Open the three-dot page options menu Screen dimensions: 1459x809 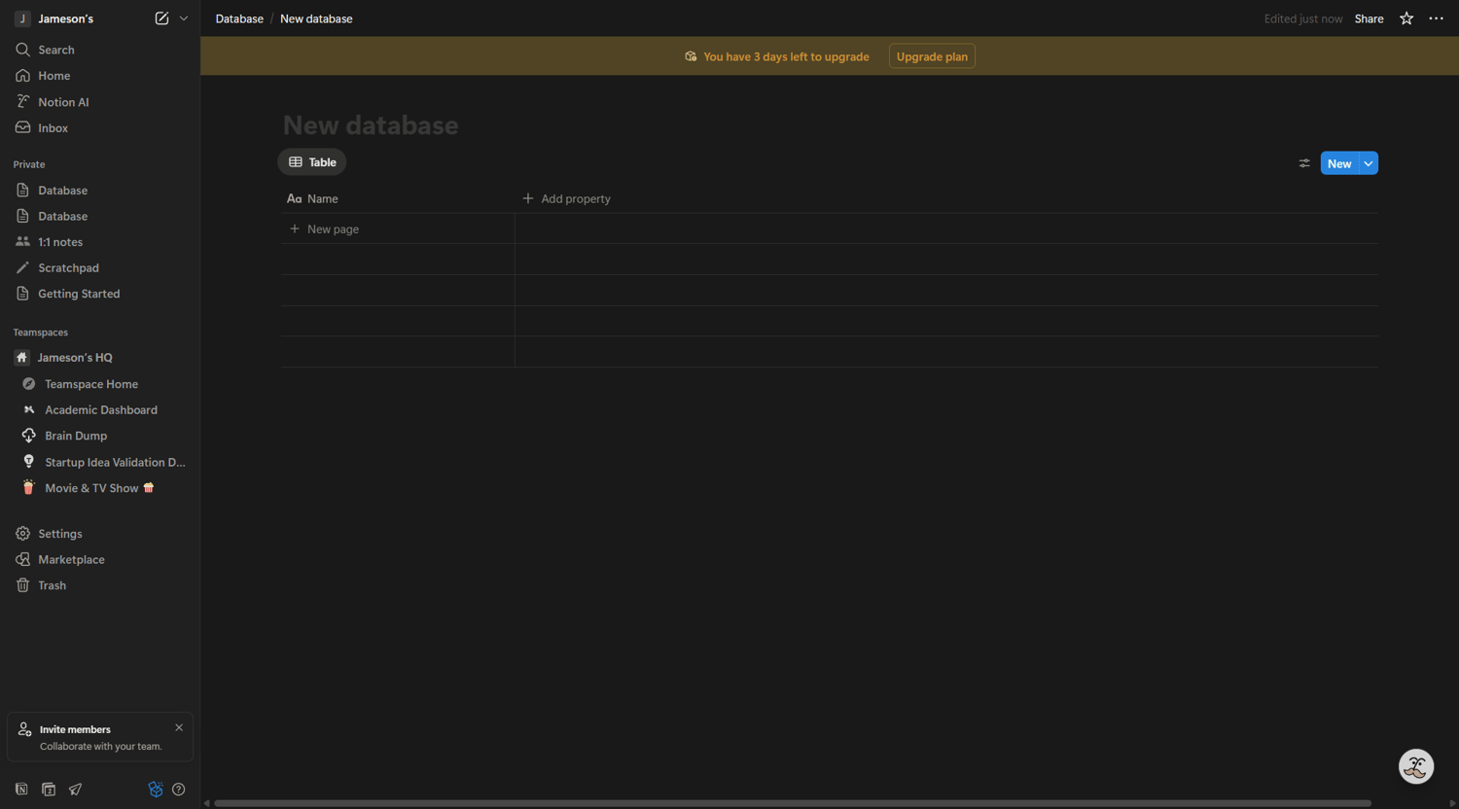pos(1436,18)
